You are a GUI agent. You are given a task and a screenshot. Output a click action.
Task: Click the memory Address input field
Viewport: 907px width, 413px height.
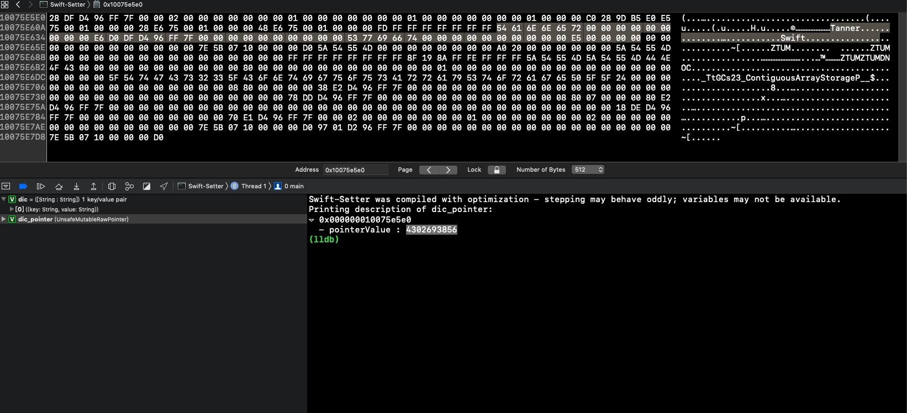pos(355,170)
